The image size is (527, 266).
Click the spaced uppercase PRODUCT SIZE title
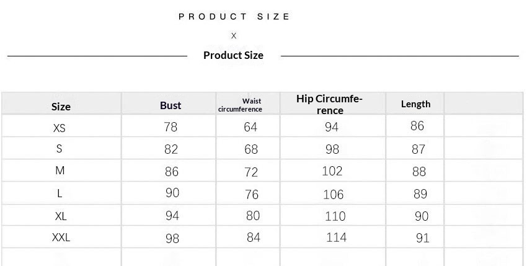pos(234,17)
